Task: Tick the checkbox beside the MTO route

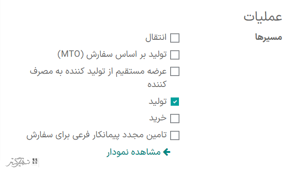Action: (x=175, y=55)
